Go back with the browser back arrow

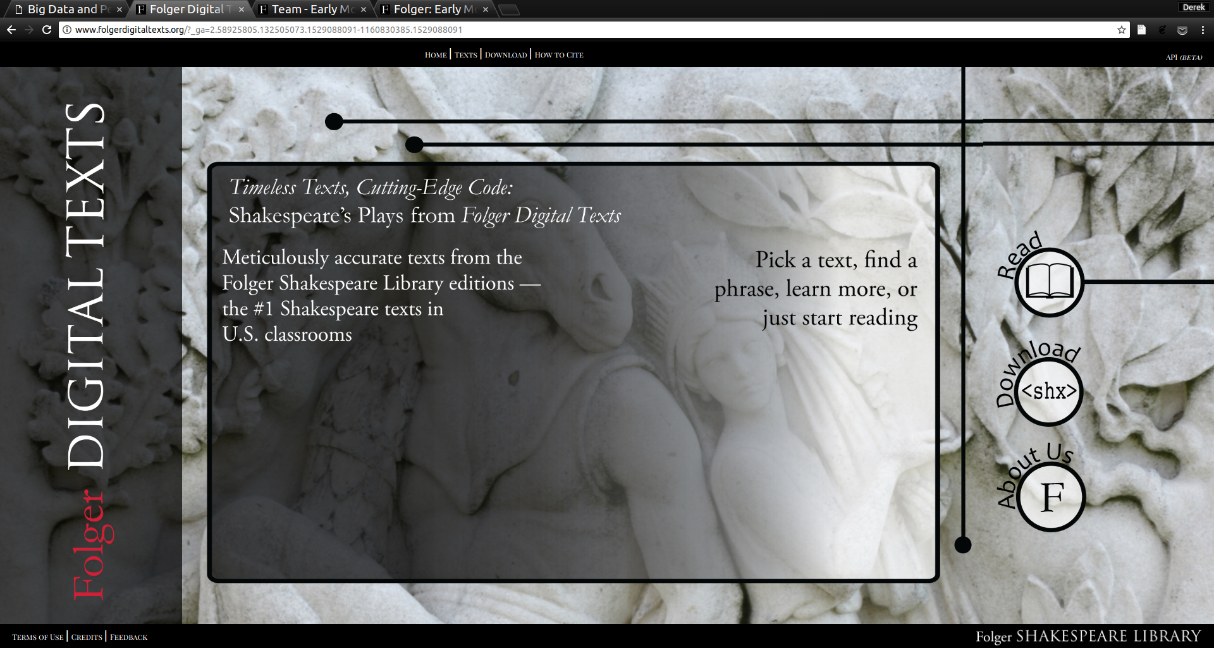pyautogui.click(x=11, y=30)
